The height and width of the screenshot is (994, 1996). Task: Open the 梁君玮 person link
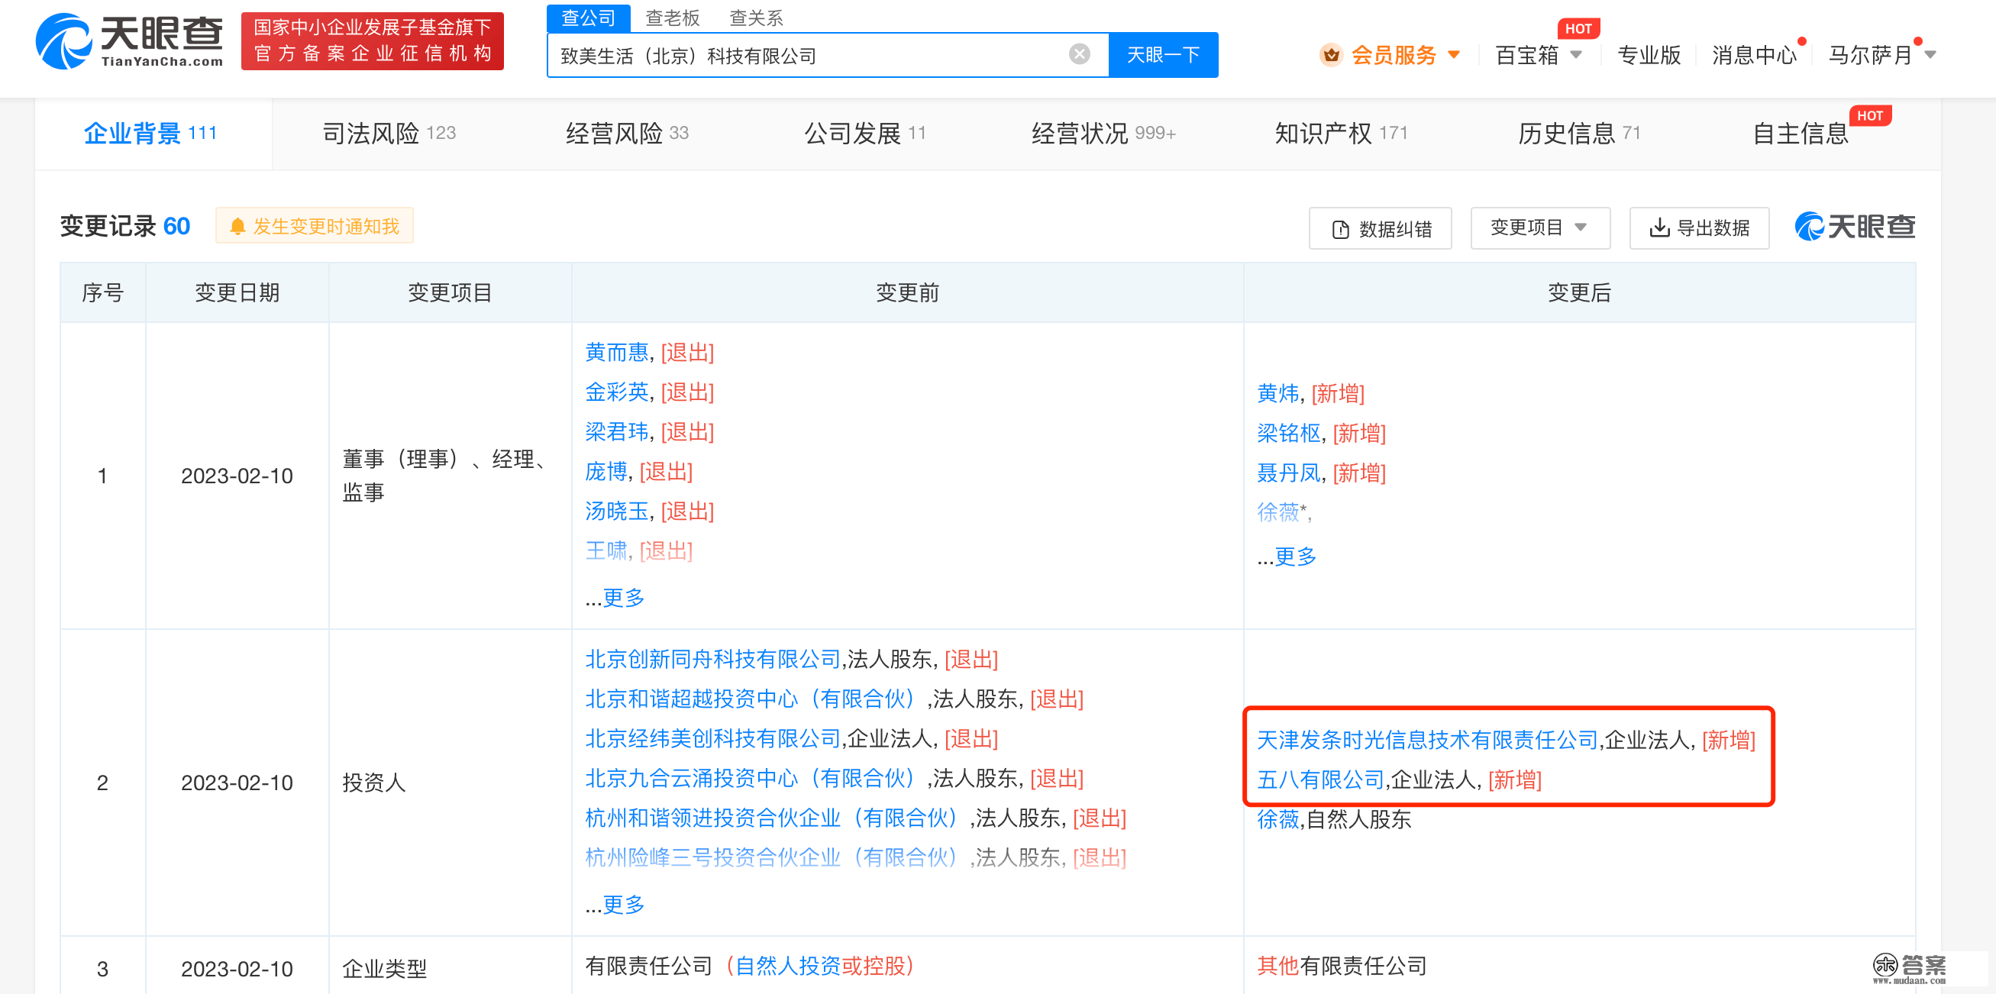click(616, 431)
